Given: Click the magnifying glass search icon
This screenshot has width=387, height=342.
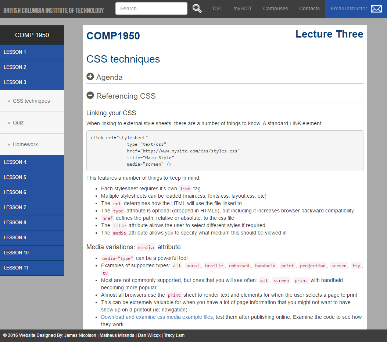Looking at the screenshot, I should (x=197, y=8).
